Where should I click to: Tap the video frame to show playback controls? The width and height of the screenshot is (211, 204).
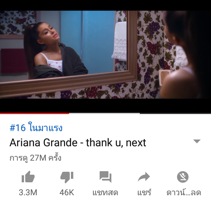pos(105,55)
